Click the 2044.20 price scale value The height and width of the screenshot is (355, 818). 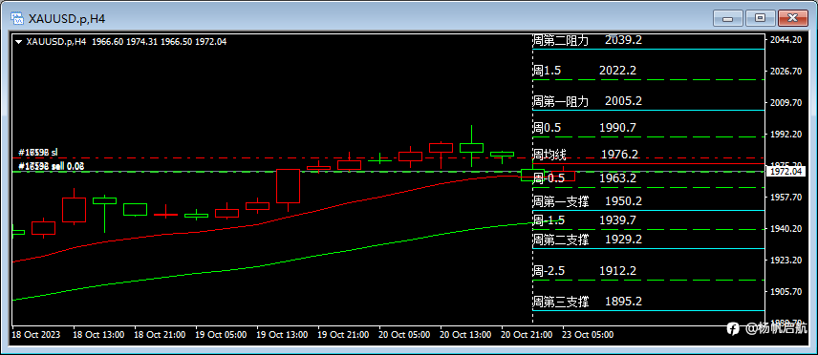pyautogui.click(x=787, y=40)
